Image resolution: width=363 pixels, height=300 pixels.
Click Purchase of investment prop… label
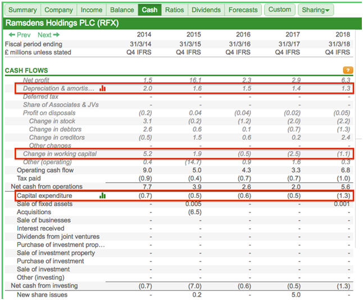(x=61, y=245)
